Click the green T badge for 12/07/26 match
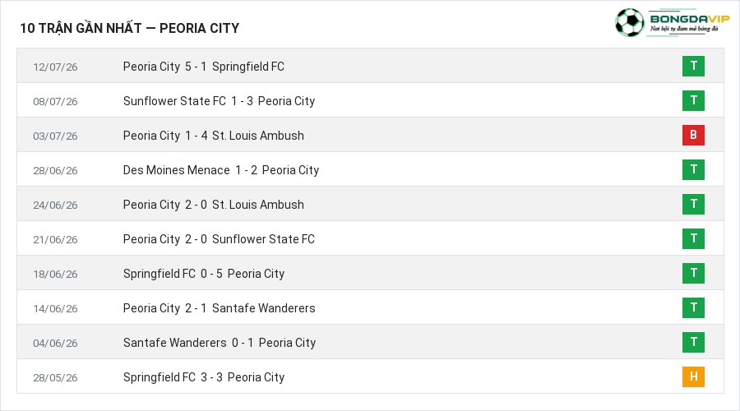 tap(693, 66)
